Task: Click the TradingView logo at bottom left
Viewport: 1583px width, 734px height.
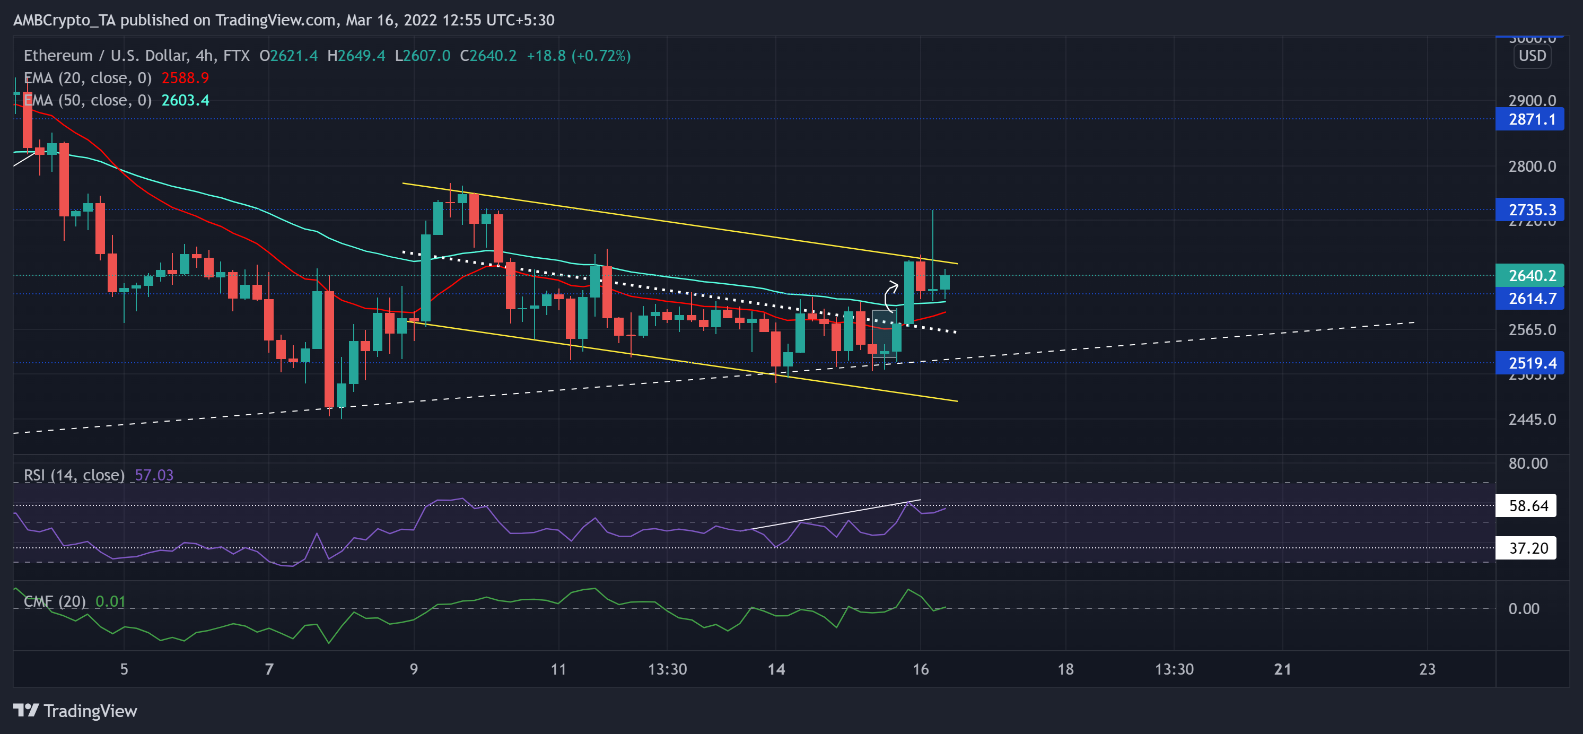Action: (x=75, y=711)
